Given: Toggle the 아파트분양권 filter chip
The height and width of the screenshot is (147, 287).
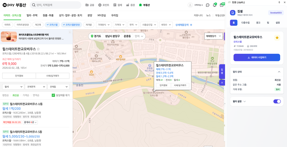Looking at the screenshot, I should point(23,25).
